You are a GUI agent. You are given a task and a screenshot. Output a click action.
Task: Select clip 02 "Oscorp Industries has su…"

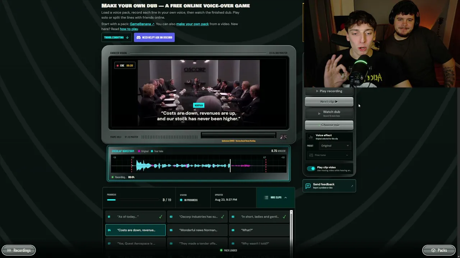pos(197,216)
